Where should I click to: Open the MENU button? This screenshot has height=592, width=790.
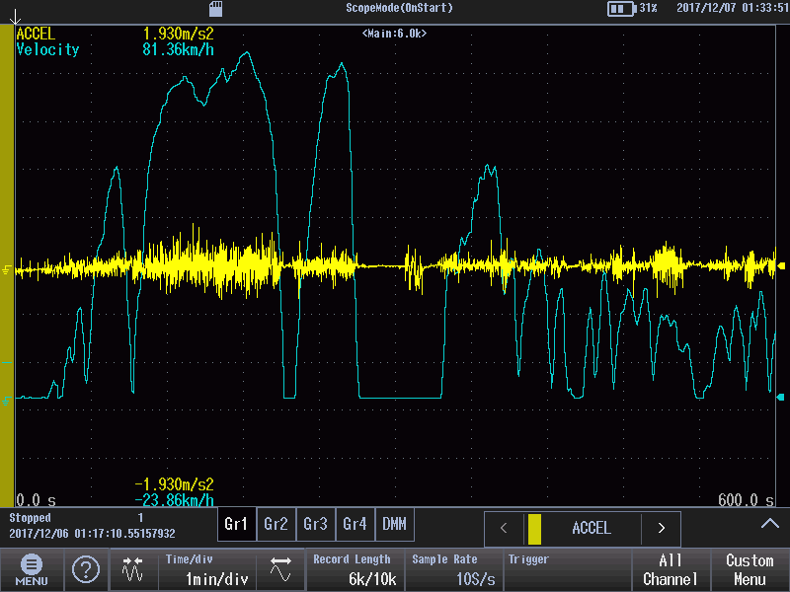tap(32, 569)
